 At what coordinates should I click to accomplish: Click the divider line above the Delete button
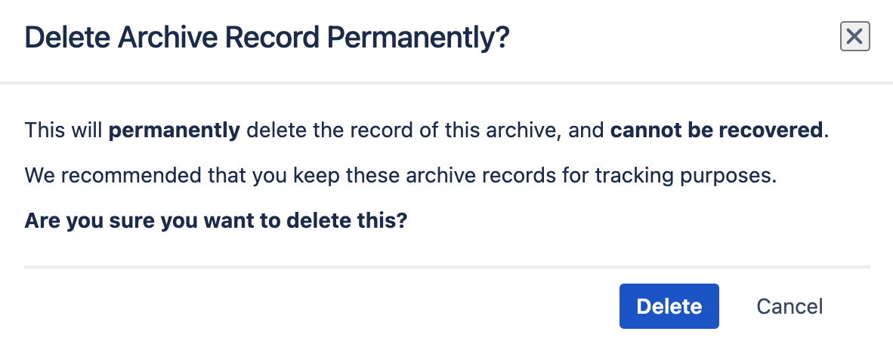click(447, 267)
